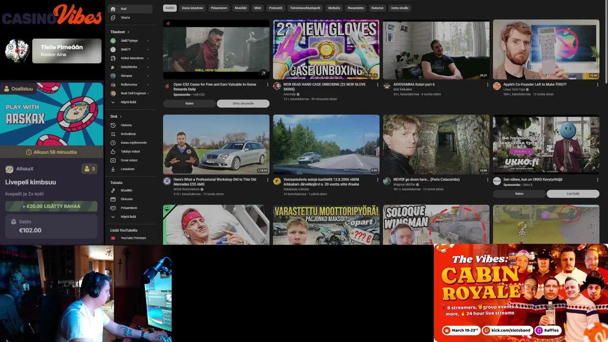Open M539 Restorations channel avatar
The image size is (608, 342).
(167, 181)
